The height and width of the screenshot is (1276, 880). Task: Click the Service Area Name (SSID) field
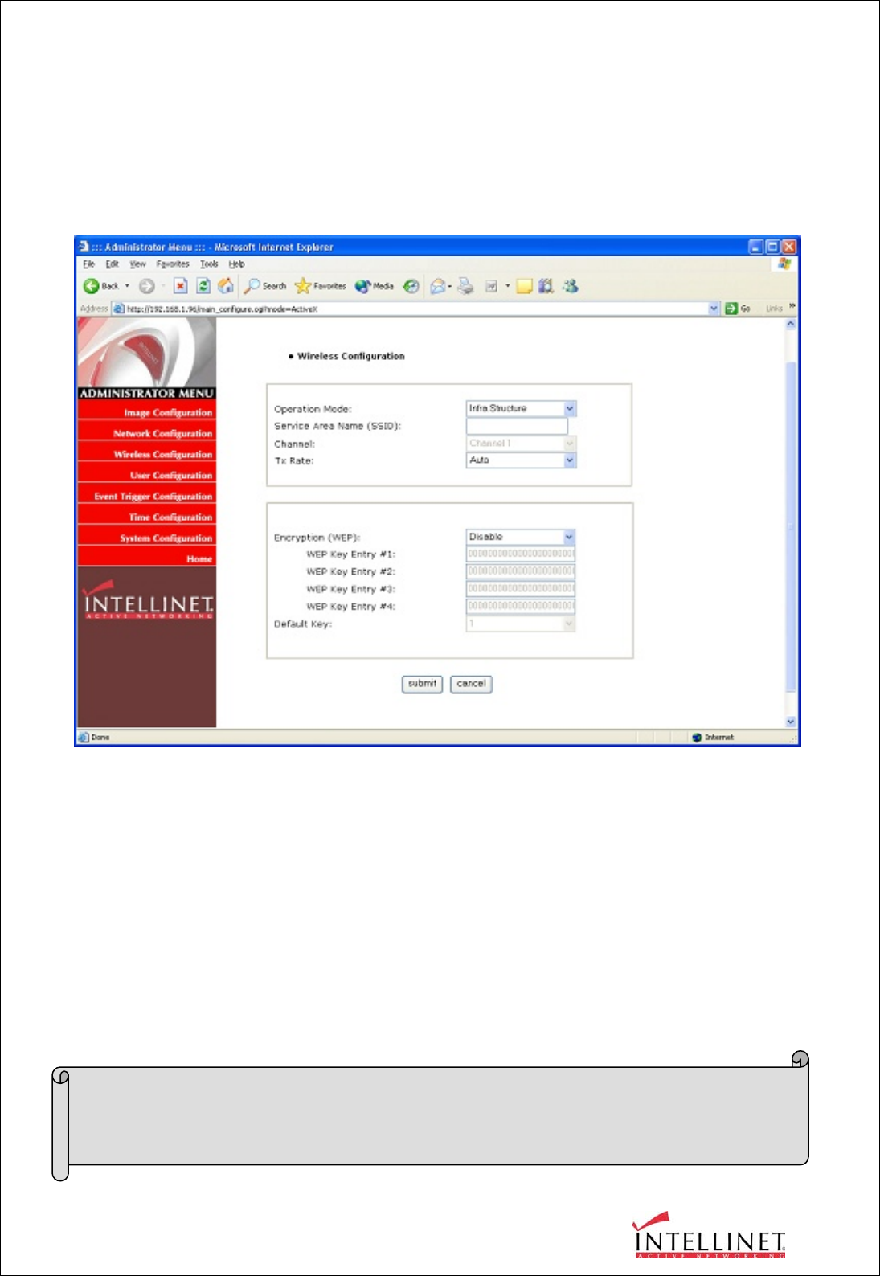[517, 427]
